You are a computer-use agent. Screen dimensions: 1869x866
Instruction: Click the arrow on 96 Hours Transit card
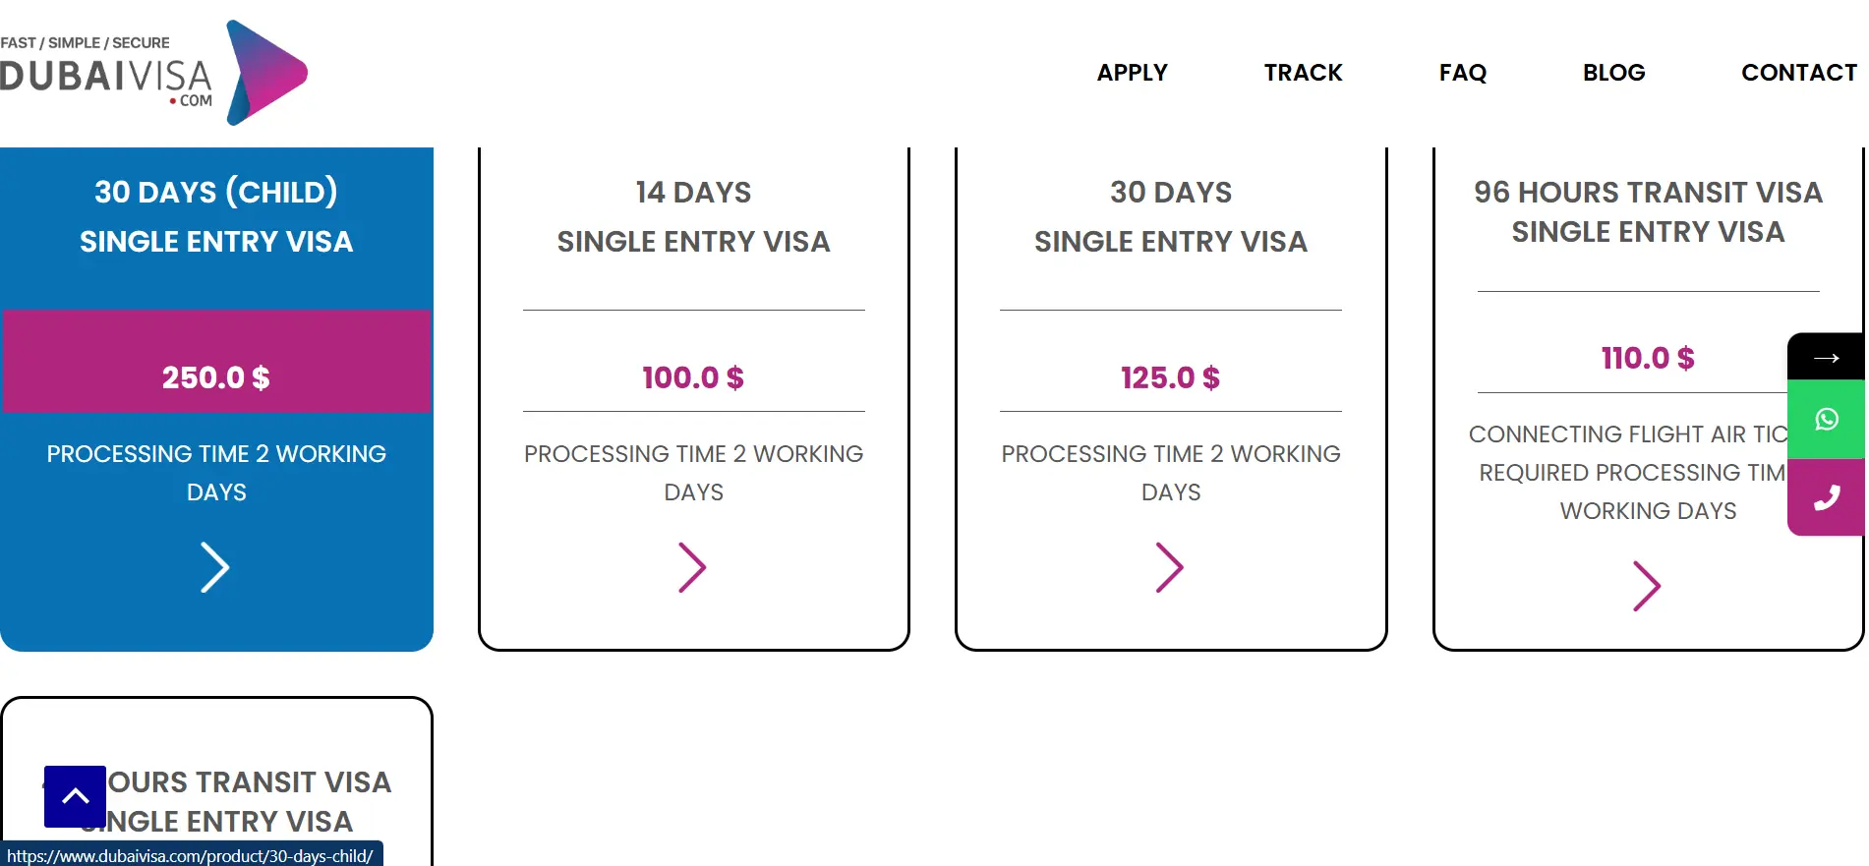1647,586
